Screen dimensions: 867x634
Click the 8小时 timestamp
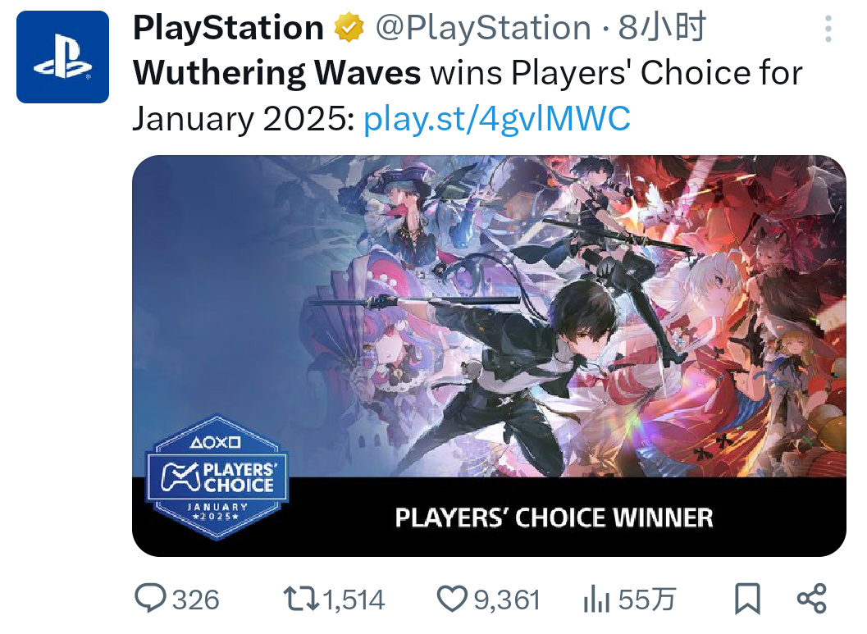pyautogui.click(x=663, y=30)
